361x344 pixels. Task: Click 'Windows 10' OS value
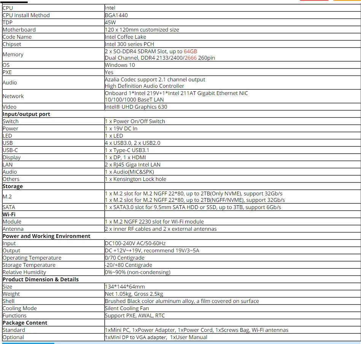120,65
